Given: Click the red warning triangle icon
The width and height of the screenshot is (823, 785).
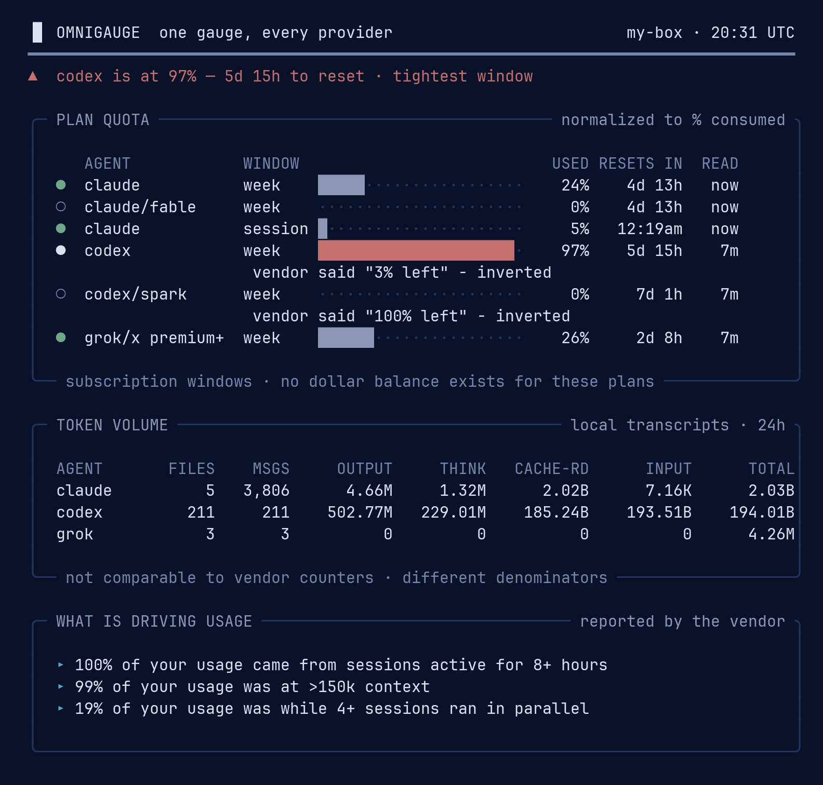Looking at the screenshot, I should click(33, 76).
